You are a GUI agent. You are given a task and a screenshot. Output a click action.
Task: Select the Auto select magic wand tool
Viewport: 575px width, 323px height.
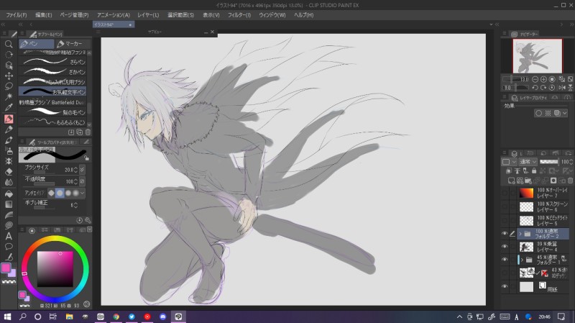(9, 96)
